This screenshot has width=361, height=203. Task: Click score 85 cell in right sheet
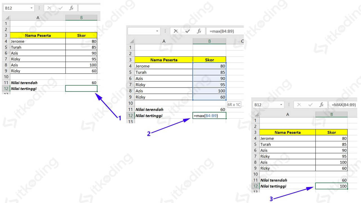point(332,144)
